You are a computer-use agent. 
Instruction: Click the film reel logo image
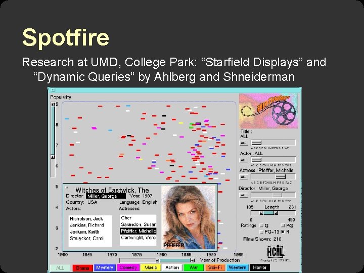tap(268, 111)
